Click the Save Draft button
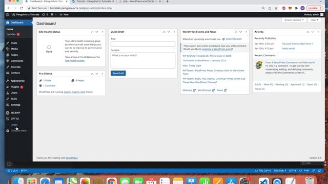The image size is (328, 184). (x=118, y=73)
